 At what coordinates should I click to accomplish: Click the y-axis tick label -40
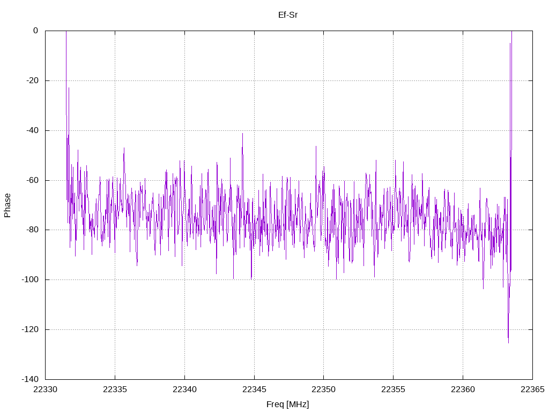pyautogui.click(x=33, y=130)
